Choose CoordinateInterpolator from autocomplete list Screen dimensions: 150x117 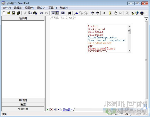point(107,40)
